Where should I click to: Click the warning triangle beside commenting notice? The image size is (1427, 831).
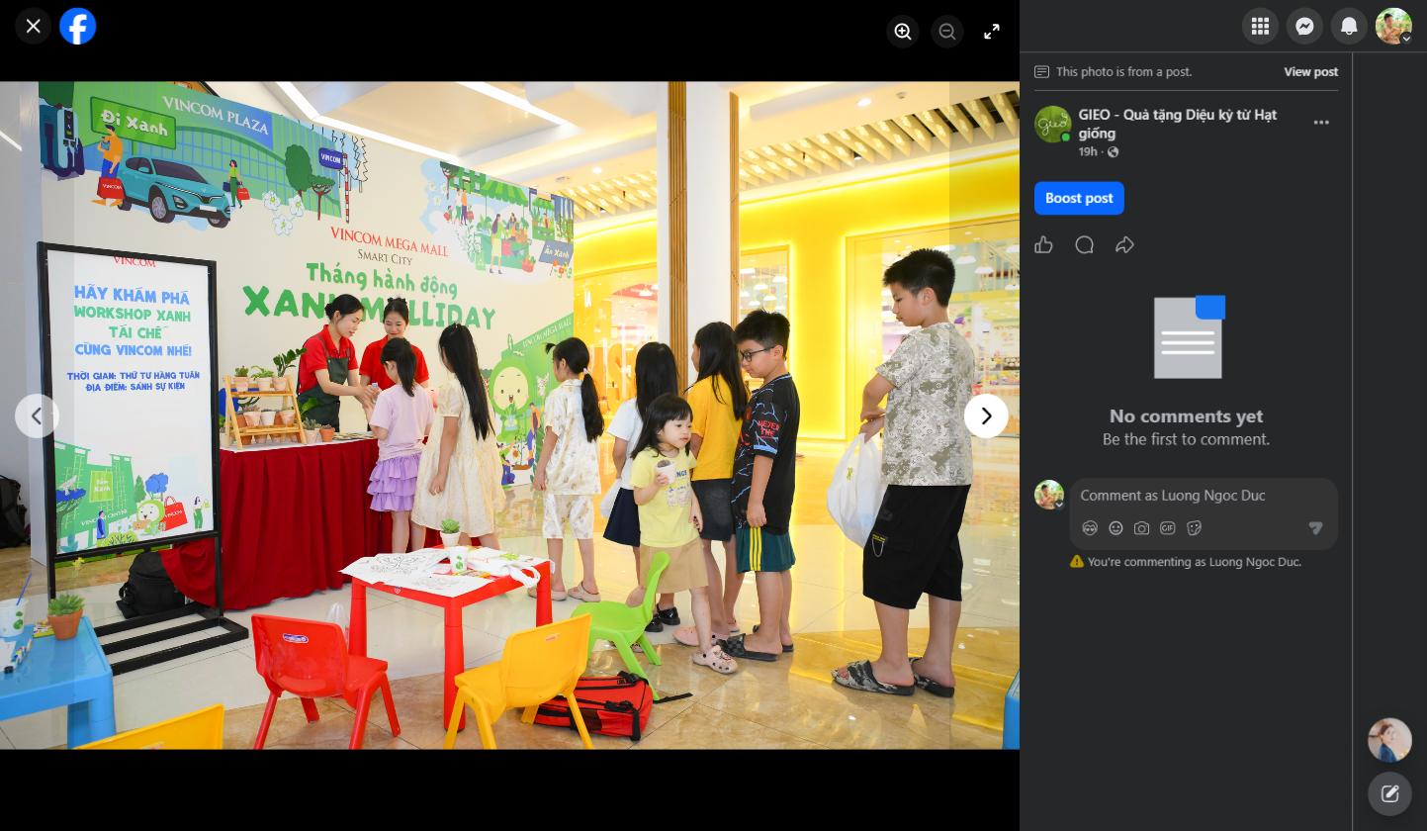tap(1077, 562)
